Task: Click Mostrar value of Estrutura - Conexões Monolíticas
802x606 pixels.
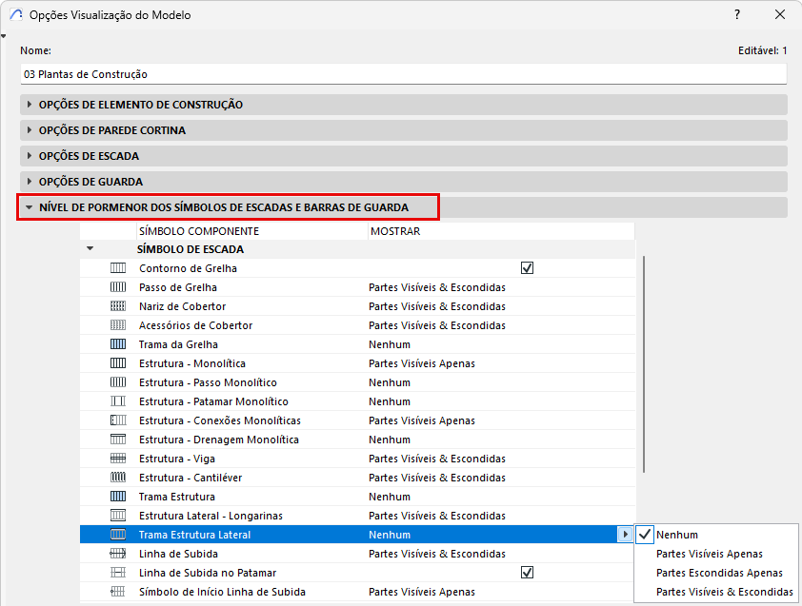Action: 421,420
